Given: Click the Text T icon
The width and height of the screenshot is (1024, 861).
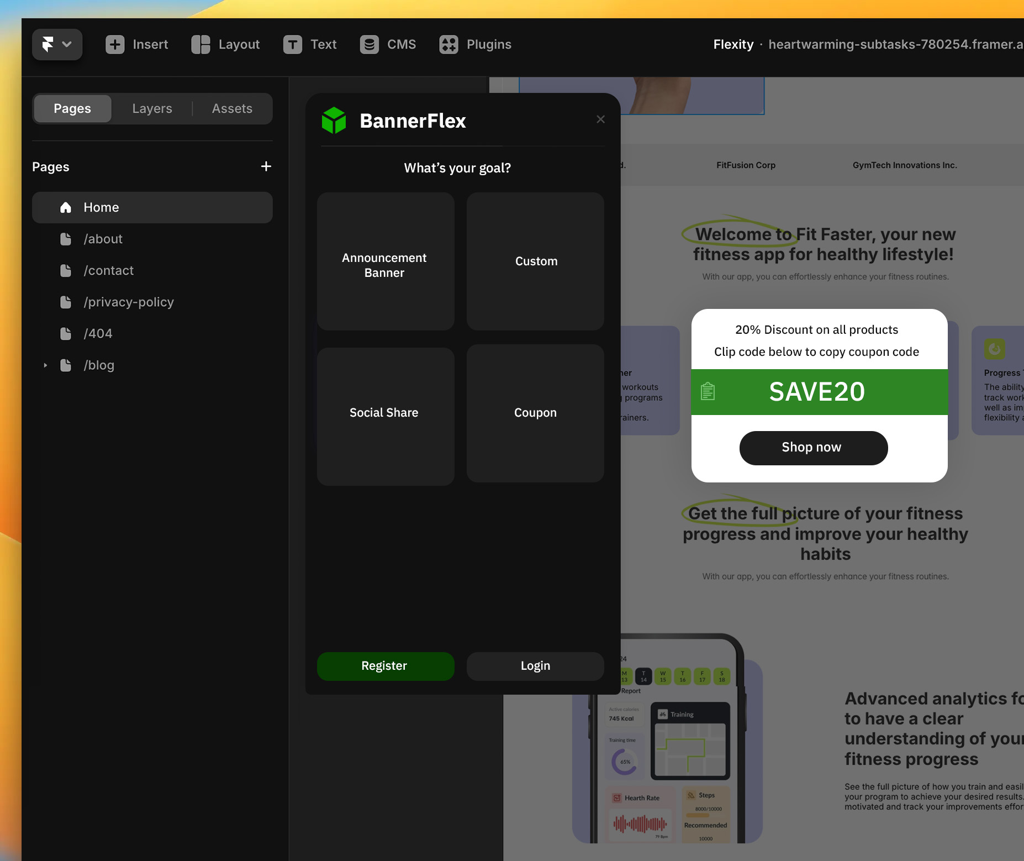Looking at the screenshot, I should (x=292, y=44).
